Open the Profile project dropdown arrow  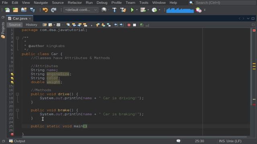[x=159, y=10]
